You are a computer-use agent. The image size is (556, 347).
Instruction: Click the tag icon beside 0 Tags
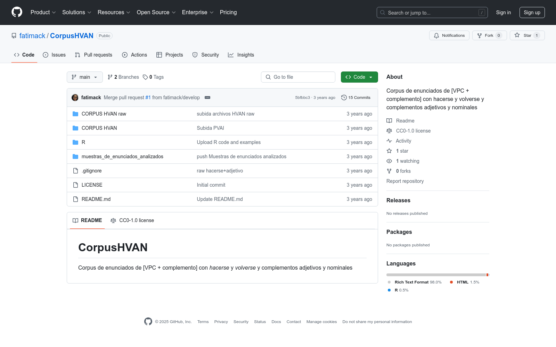145,77
